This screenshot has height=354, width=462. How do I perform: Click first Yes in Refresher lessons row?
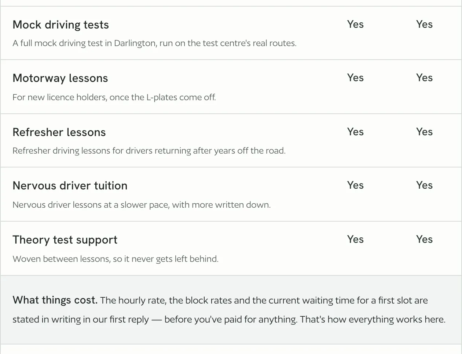tap(355, 132)
